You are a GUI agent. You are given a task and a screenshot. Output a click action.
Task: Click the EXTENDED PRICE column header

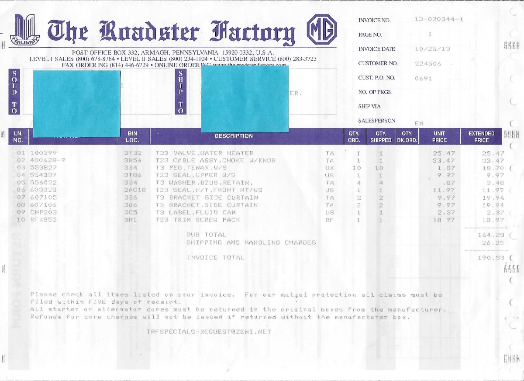481,137
